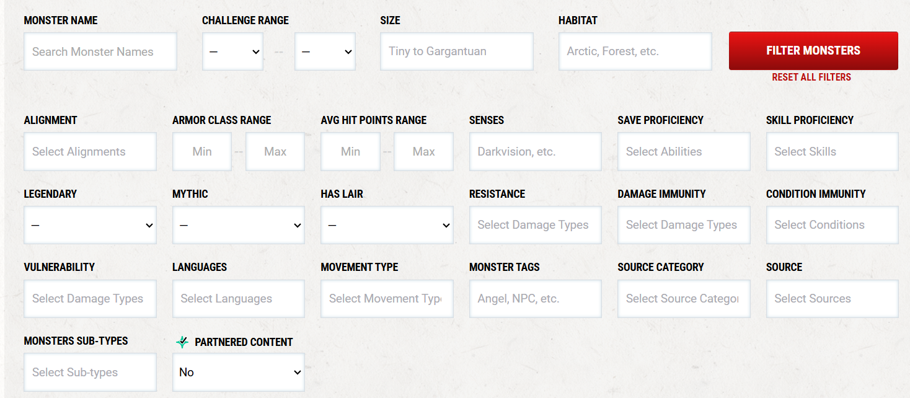The image size is (910, 398).
Task: Click the MONSTERS SUB-TYPES label
Action: click(76, 341)
